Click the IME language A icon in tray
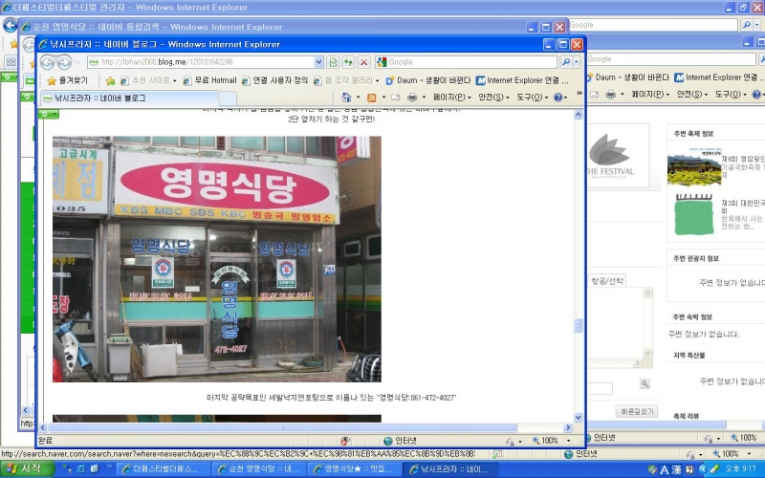 click(664, 469)
